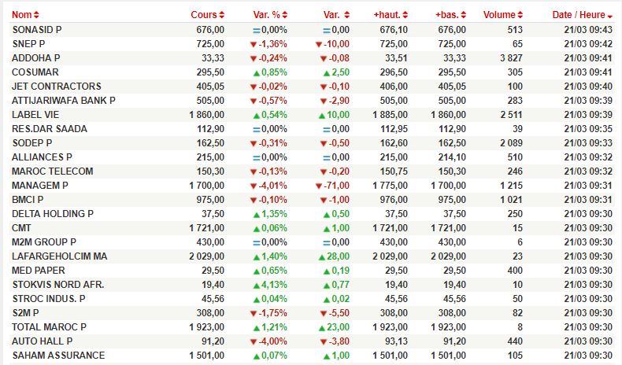
Task: Click green up arrow in STOKVIS NORD AFR. Var. % cell
Action: pyautogui.click(x=257, y=285)
